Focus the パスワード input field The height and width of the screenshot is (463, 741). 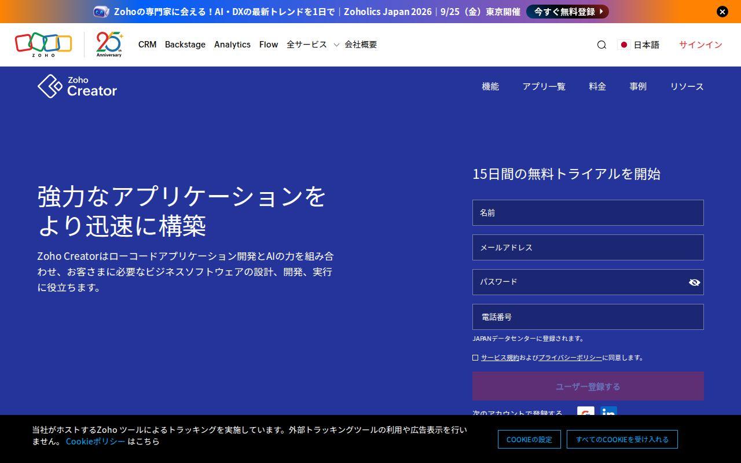tap(588, 282)
